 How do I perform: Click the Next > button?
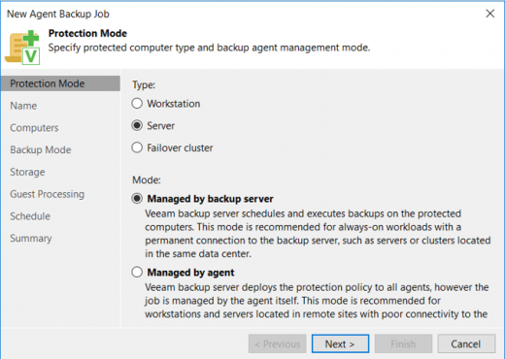pos(340,343)
